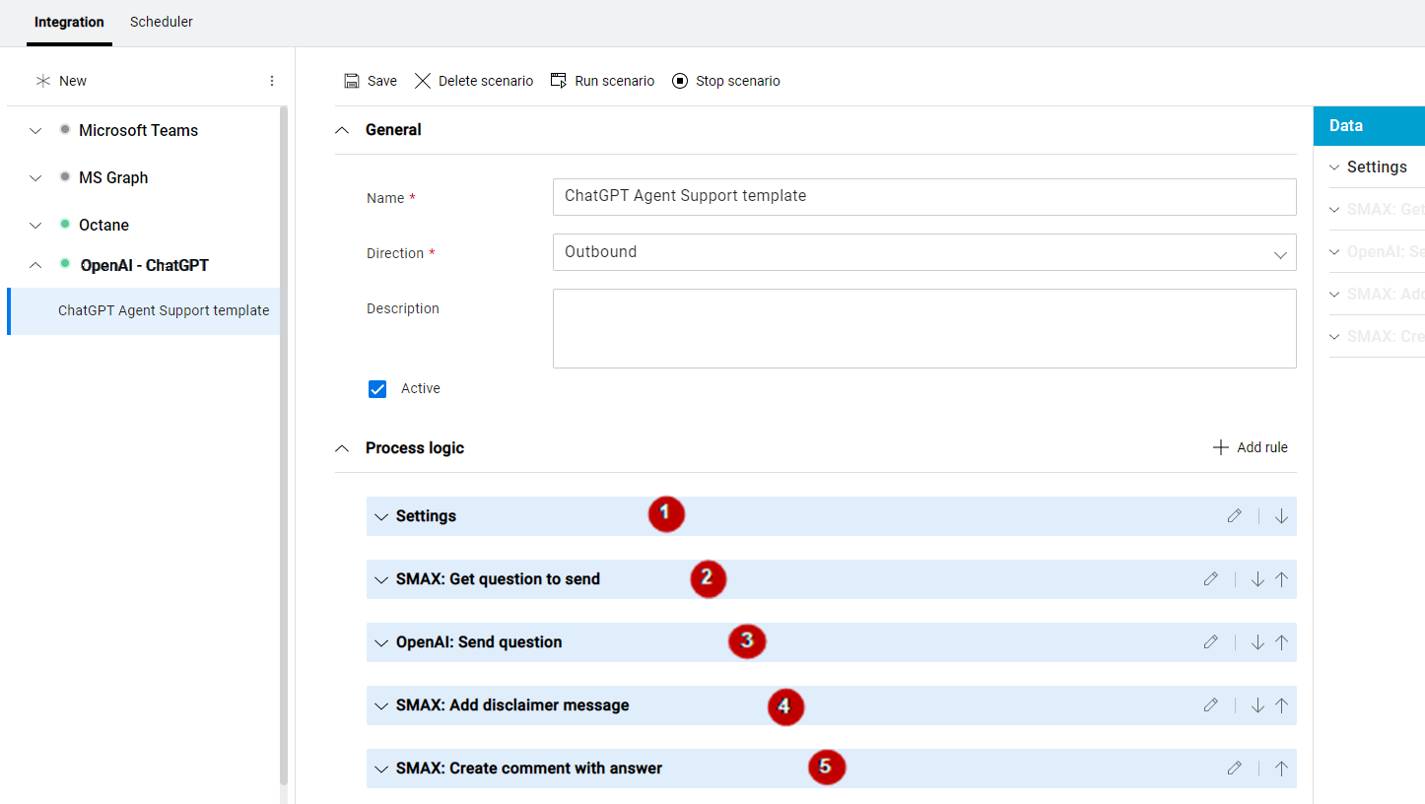
Task: Collapse the General section
Action: pos(341,129)
